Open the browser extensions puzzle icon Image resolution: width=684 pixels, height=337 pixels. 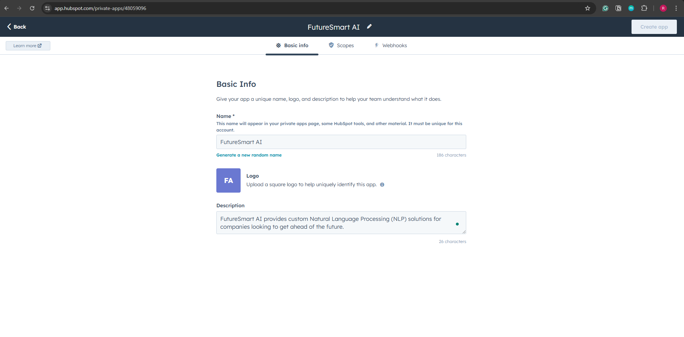point(644,8)
